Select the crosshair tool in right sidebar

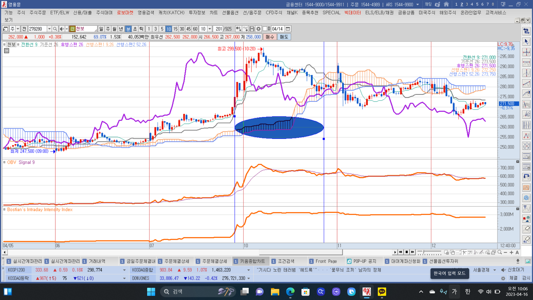526,52
